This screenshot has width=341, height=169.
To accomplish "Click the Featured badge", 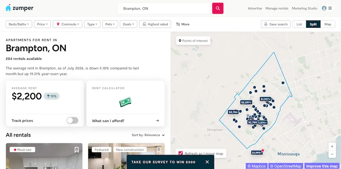I will (x=101, y=150).
